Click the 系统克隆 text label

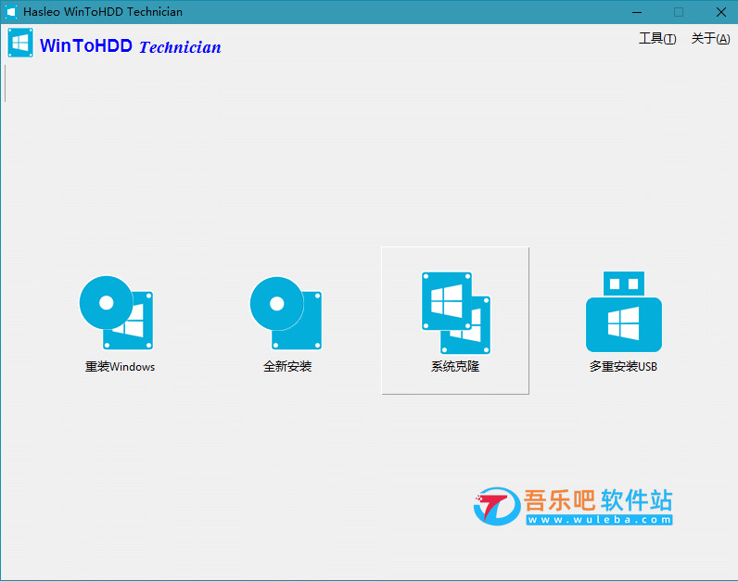pyautogui.click(x=455, y=366)
